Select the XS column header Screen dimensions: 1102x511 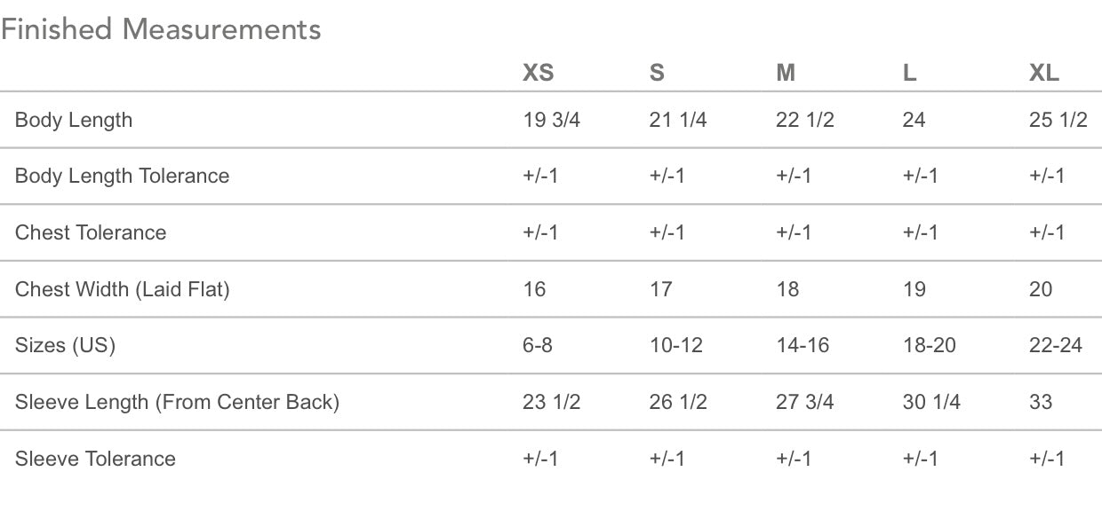pyautogui.click(x=538, y=73)
